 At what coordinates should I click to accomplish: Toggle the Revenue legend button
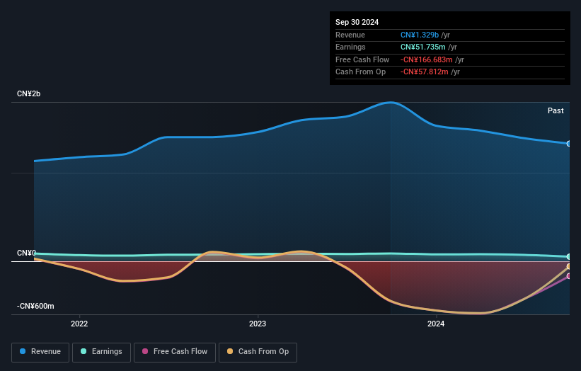tap(40, 352)
